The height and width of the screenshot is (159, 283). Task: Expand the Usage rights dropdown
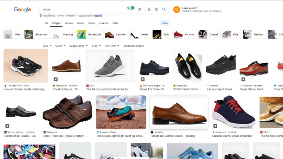tap(78, 46)
